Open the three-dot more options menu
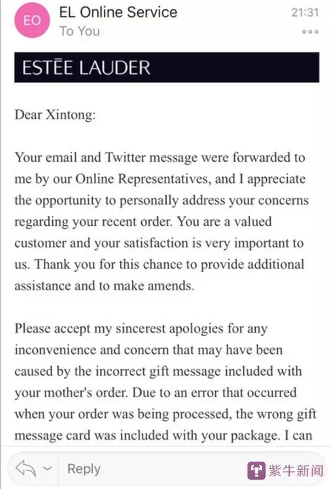Screen dimensions: 331x489 (310, 32)
